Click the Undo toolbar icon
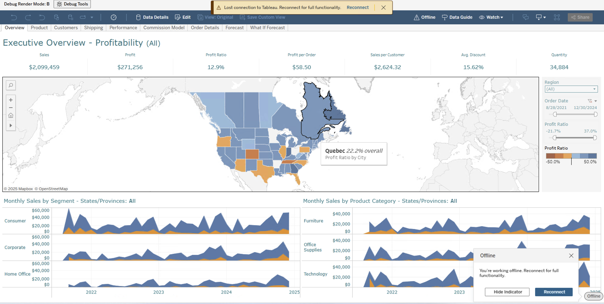The height and width of the screenshot is (304, 604). pos(14,17)
